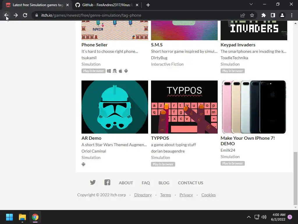
Task: Click the Android icon under AR Demo
Action: (x=84, y=164)
